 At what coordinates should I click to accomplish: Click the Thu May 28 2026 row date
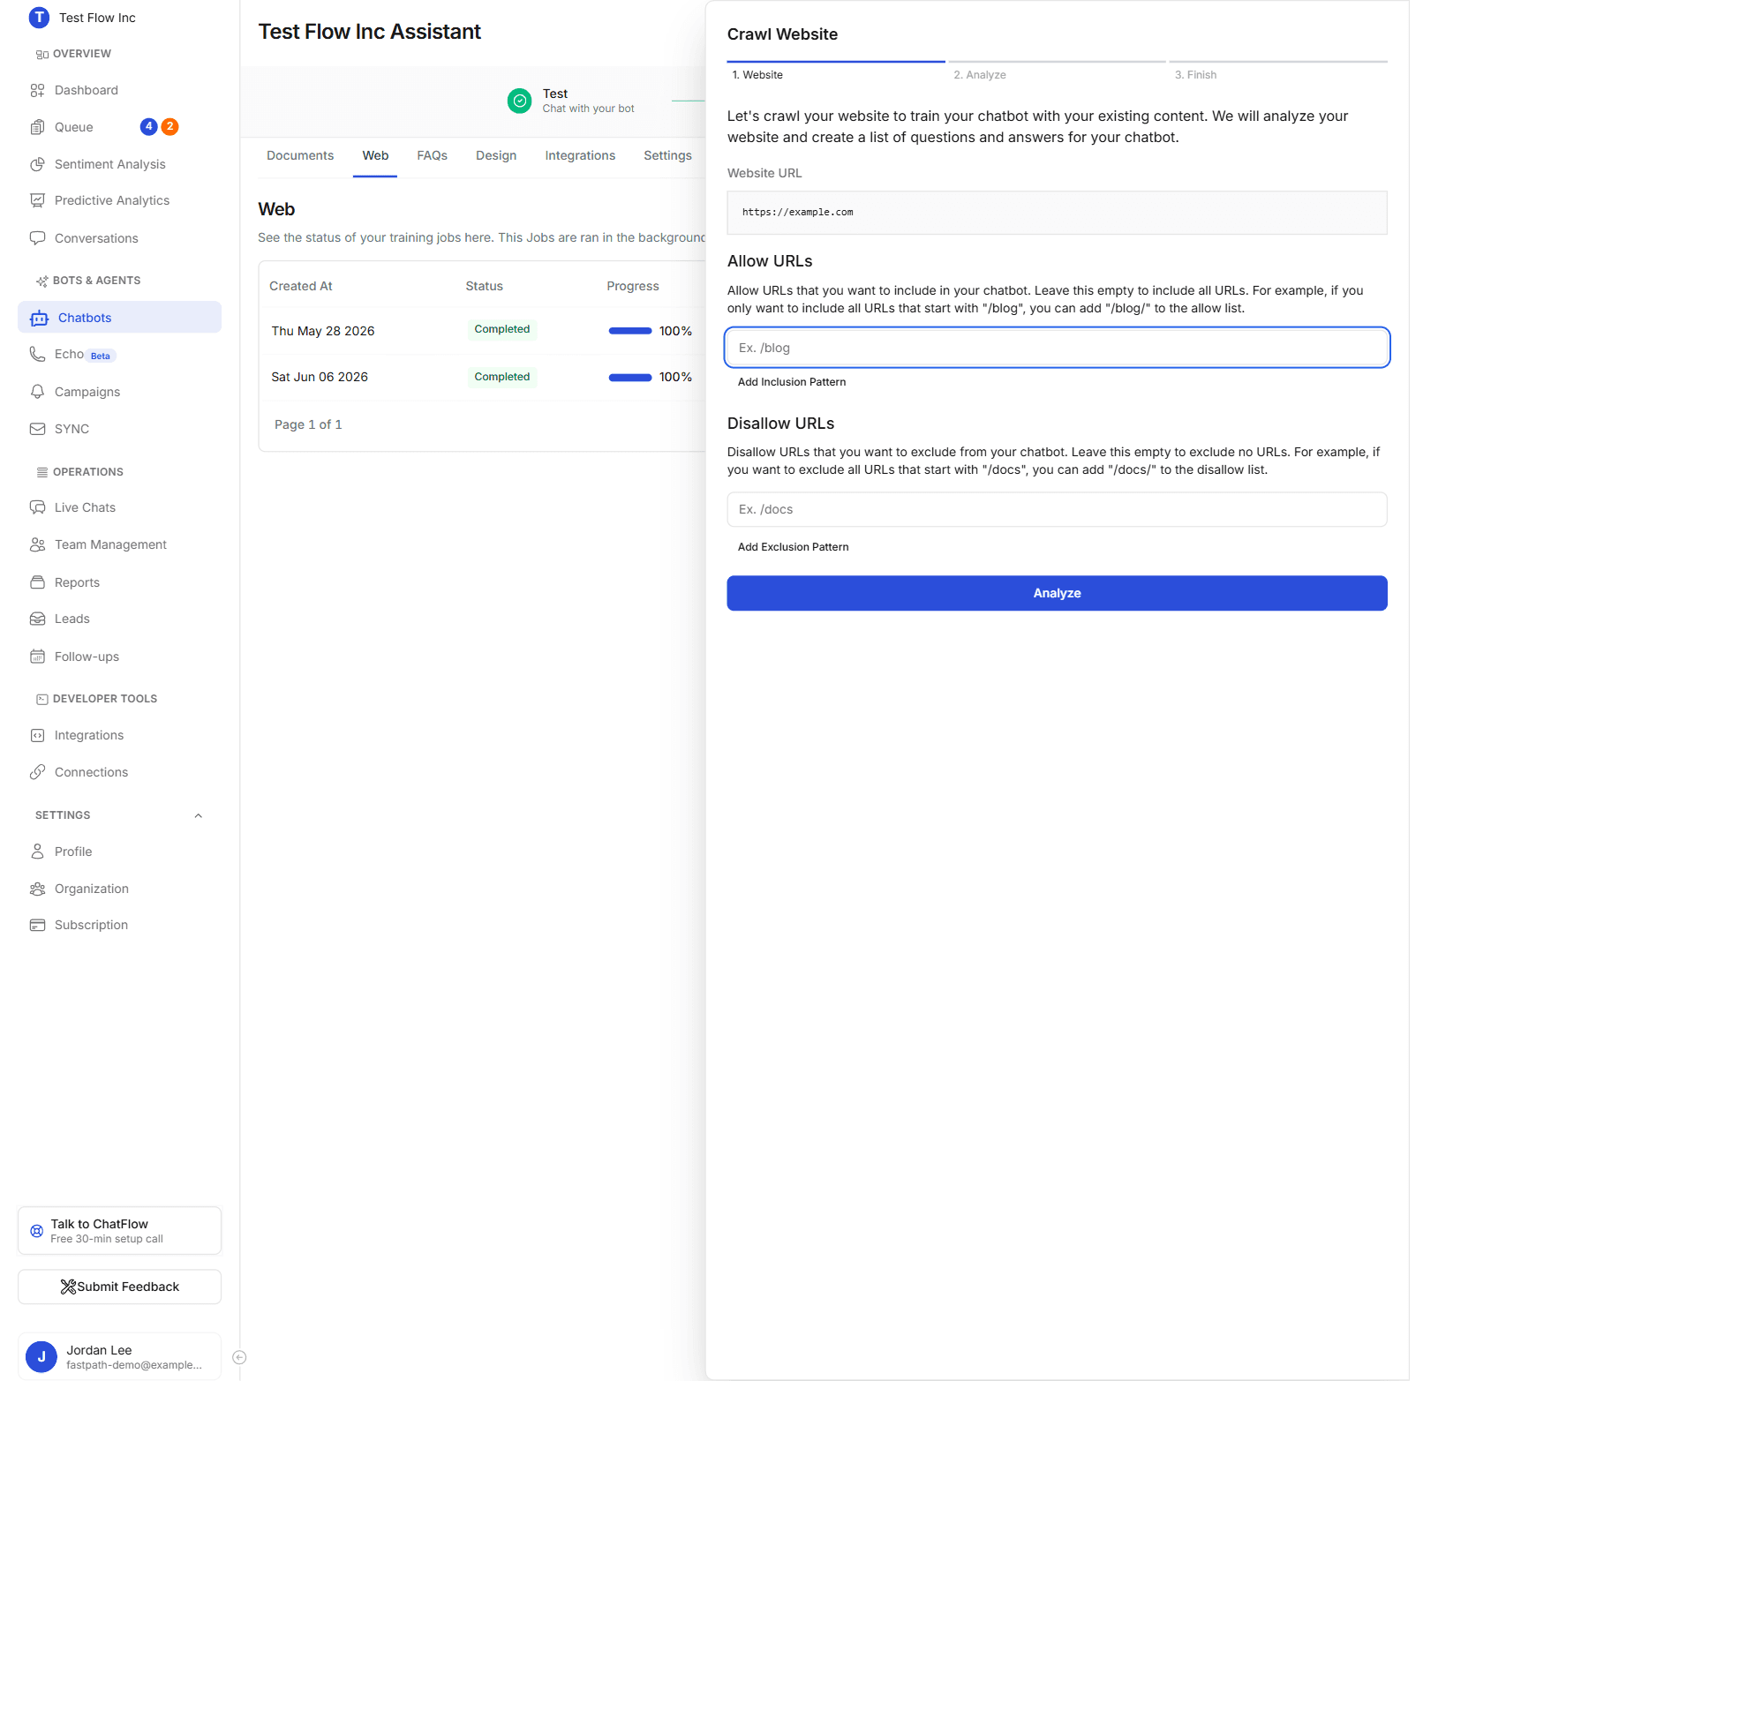pos(323,331)
